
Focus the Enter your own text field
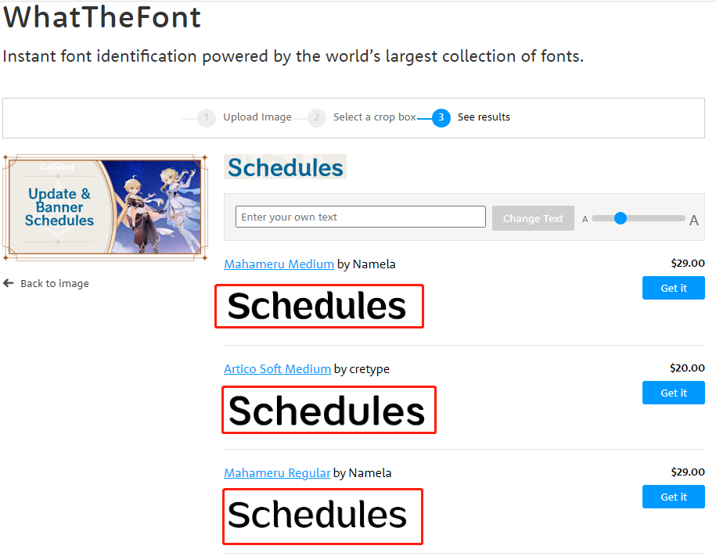[x=360, y=217]
